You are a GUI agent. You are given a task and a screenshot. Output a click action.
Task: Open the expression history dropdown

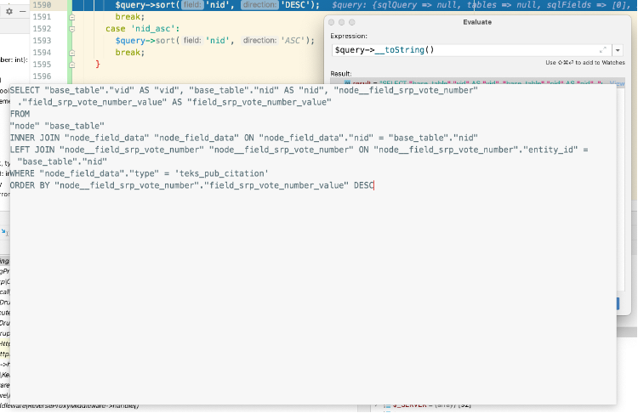[618, 50]
